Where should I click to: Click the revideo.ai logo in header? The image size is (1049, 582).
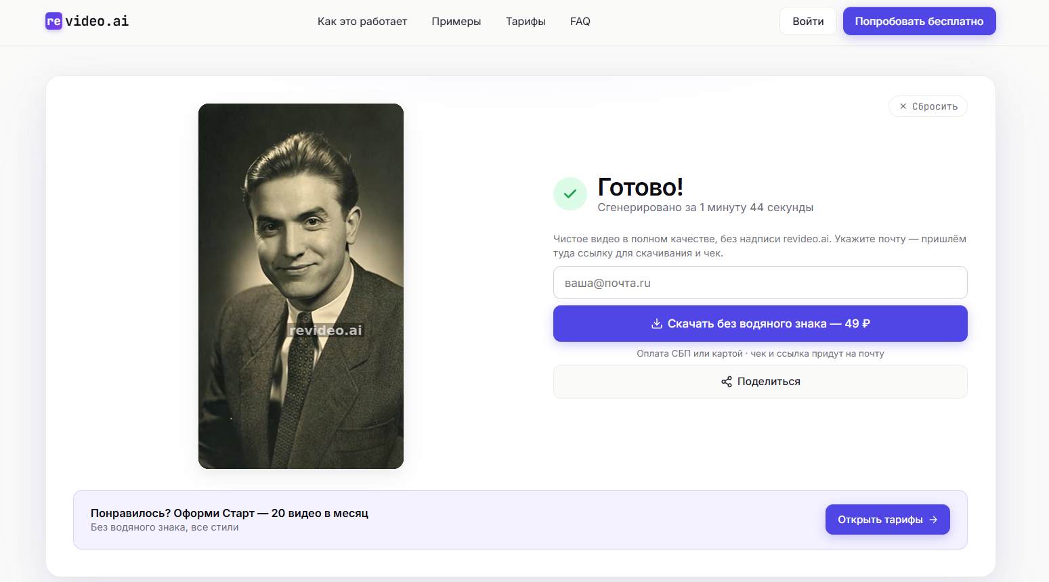pyautogui.click(x=87, y=21)
